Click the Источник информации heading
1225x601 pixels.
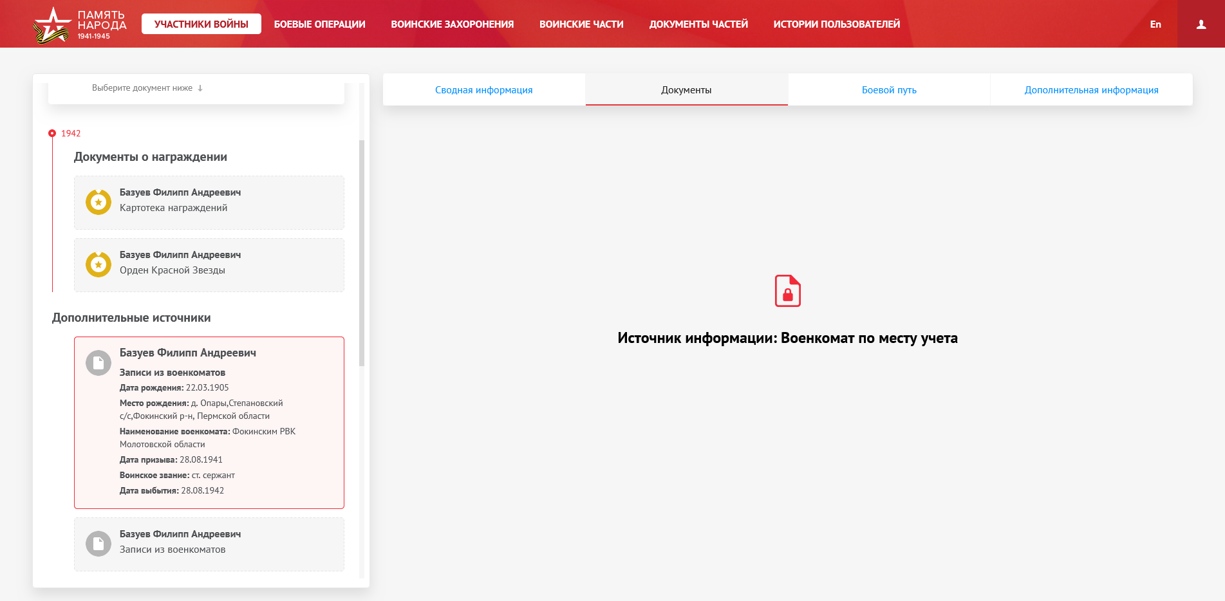(787, 338)
